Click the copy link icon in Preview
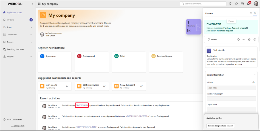The height and width of the screenshot is (131, 260). 244,39
